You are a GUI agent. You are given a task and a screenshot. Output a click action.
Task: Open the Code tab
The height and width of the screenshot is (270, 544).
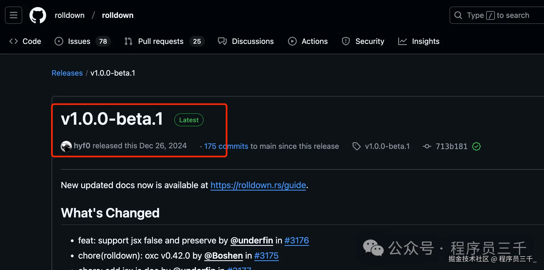25,41
